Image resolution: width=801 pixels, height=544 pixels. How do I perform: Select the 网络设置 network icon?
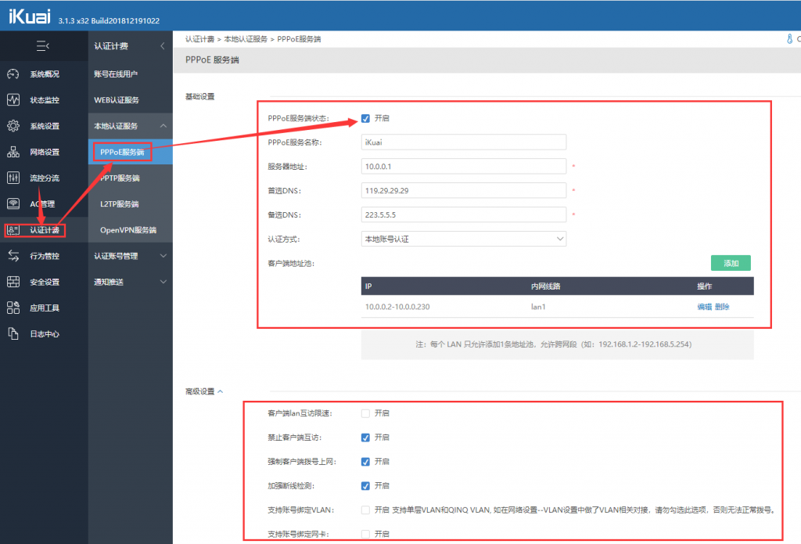click(x=13, y=152)
